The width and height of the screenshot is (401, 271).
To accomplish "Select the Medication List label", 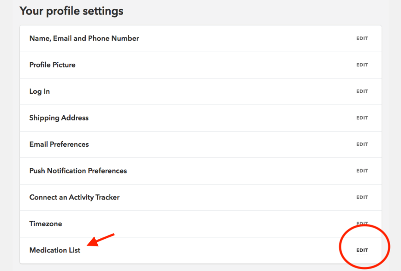I will tap(55, 250).
